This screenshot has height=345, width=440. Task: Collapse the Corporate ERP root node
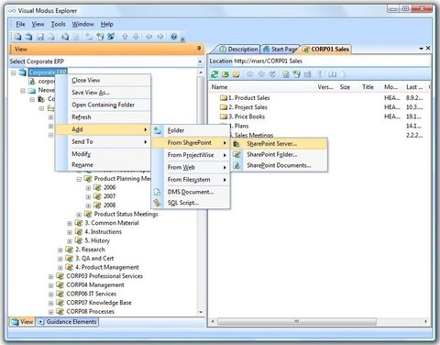14,72
